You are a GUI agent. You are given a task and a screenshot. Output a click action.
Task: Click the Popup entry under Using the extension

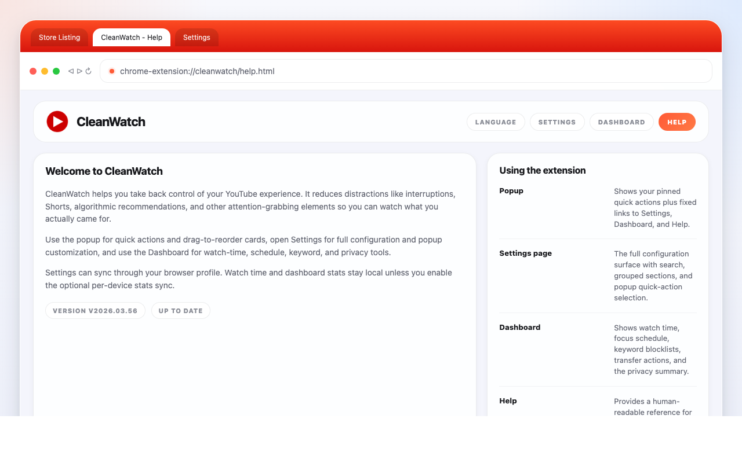coord(511,191)
